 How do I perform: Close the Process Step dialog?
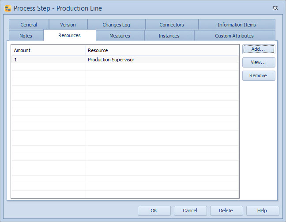275,8
